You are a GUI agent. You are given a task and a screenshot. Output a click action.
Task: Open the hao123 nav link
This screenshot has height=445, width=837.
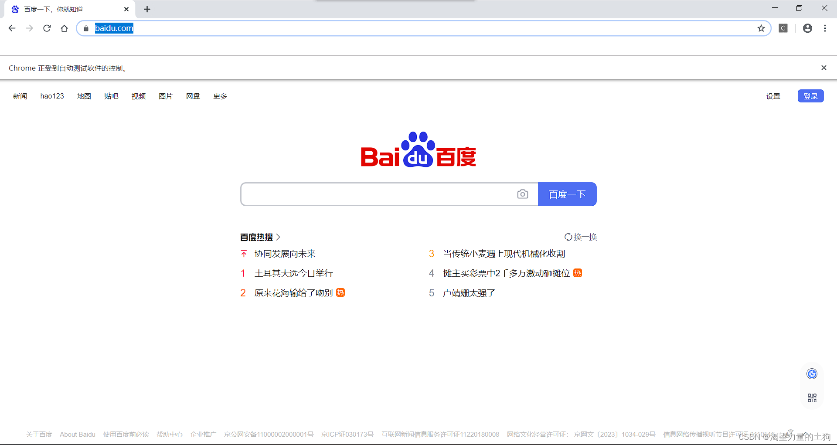(52, 96)
